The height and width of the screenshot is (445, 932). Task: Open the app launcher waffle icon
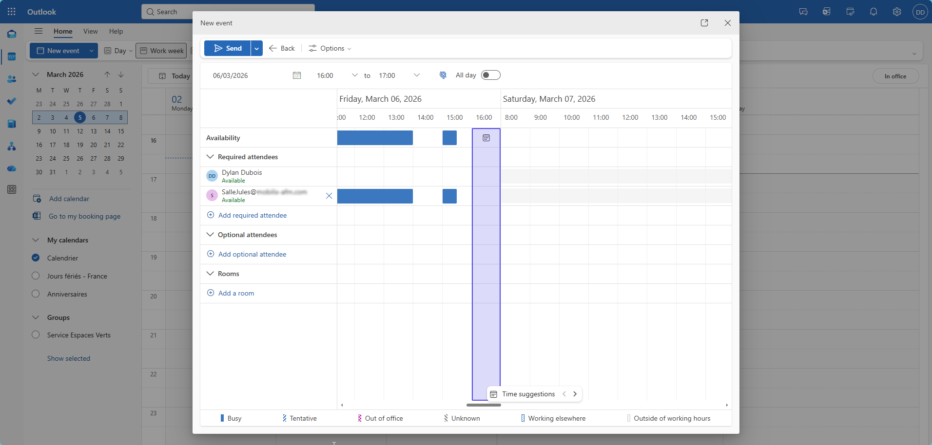pyautogui.click(x=12, y=12)
